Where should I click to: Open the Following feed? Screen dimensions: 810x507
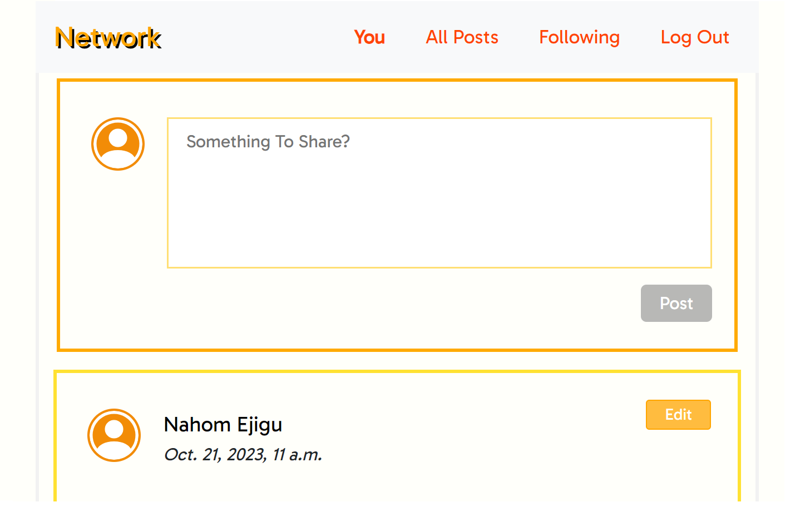(x=579, y=37)
